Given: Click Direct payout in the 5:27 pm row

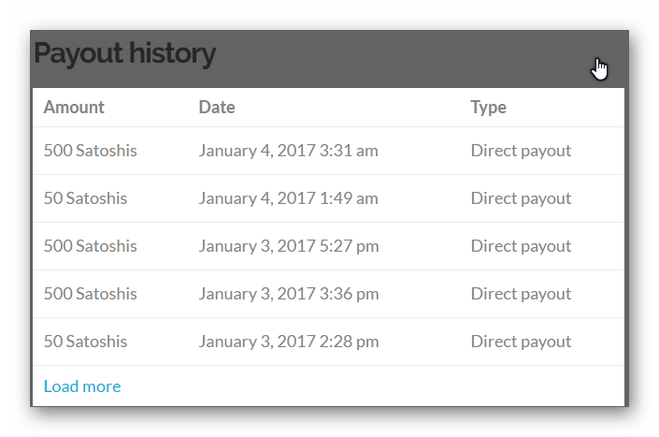Looking at the screenshot, I should pos(521,246).
